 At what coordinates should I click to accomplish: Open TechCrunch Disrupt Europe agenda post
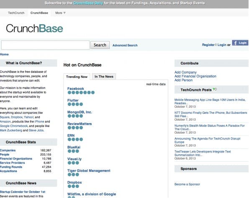(208, 140)
